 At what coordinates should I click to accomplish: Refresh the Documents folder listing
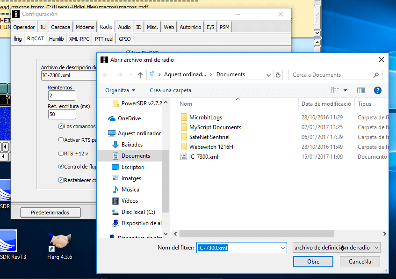278,75
